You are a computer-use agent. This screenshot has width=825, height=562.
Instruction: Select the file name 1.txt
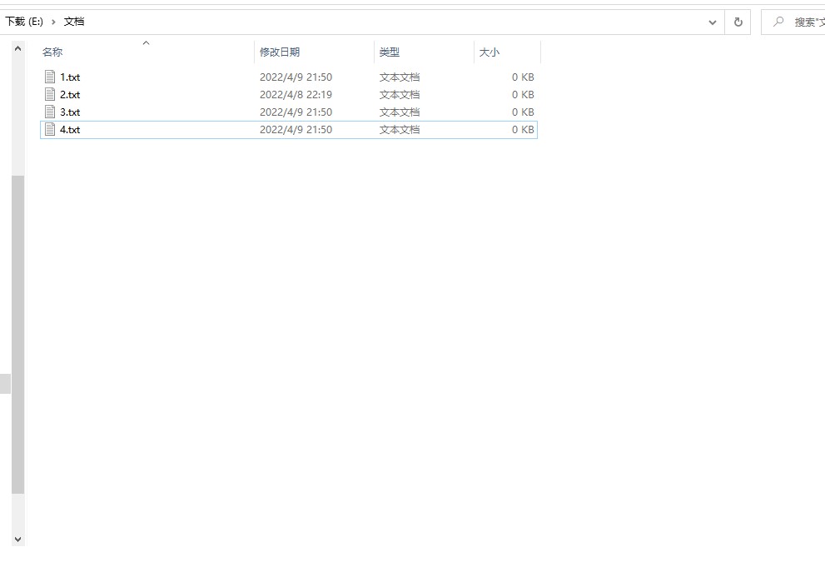pos(70,77)
